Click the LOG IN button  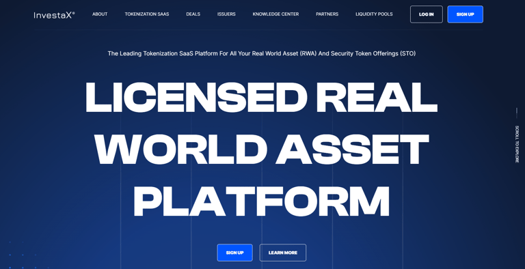[x=427, y=14]
